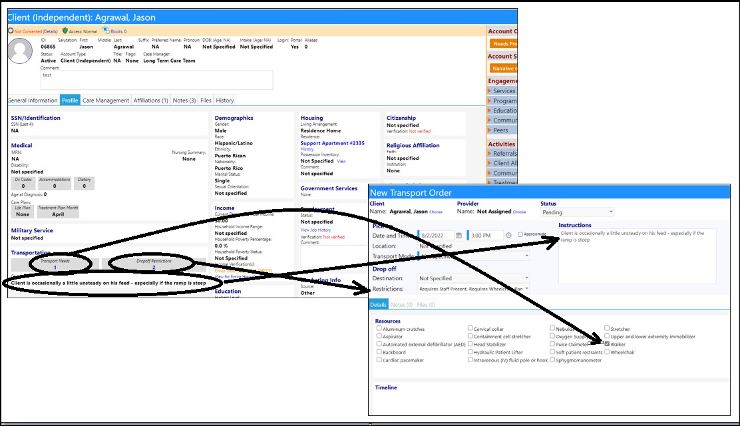Check the Hydraulic Patient Lifter checkbox
740x426 pixels.
(x=470, y=351)
